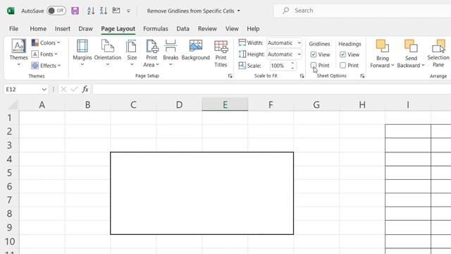Click the Width icon in Scale to Fit
Image resolution: width=451 pixels, height=254 pixels.
[242, 42]
